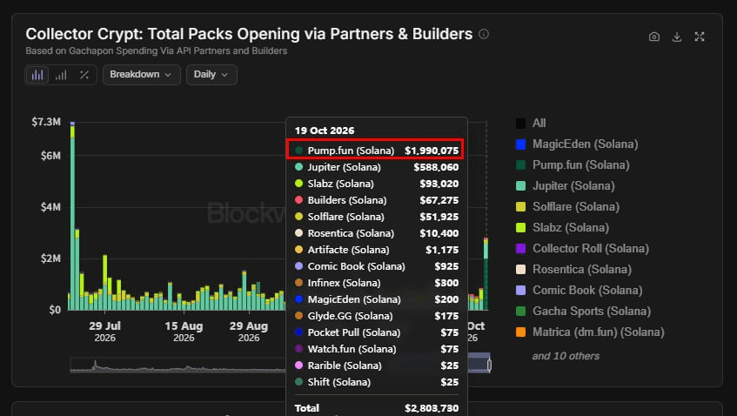
Task: Toggle Jupiter (Solana) legend entry
Action: (565, 185)
